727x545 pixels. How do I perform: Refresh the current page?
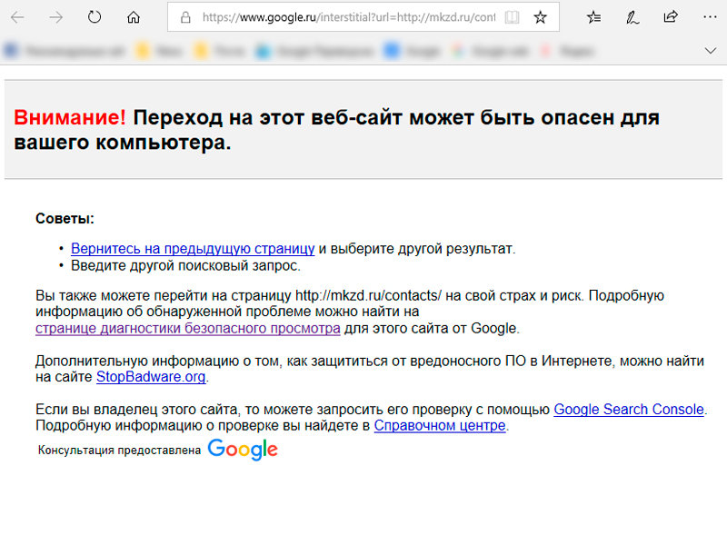pos(95,17)
